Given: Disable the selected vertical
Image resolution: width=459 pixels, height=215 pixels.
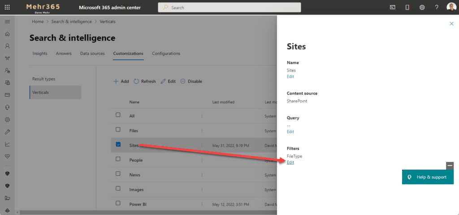Looking at the screenshot, I should 191,81.
